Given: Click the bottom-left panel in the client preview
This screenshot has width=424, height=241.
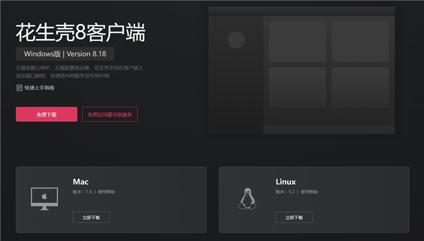Looking at the screenshot, I should (x=297, y=87).
